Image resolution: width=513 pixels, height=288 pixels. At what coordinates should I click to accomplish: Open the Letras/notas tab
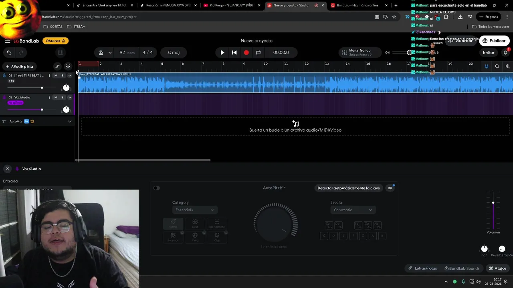coord(422,268)
